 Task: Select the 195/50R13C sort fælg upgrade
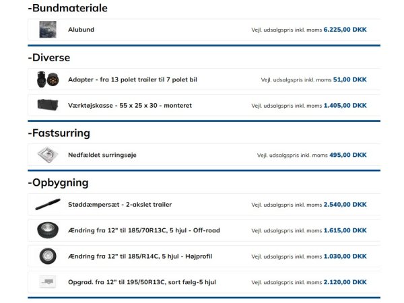coord(141,282)
